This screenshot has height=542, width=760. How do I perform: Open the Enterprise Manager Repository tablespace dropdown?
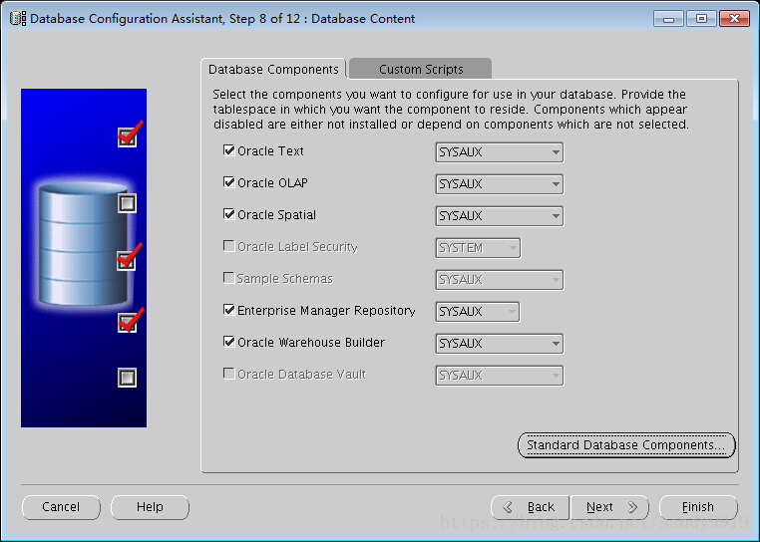coord(478,312)
